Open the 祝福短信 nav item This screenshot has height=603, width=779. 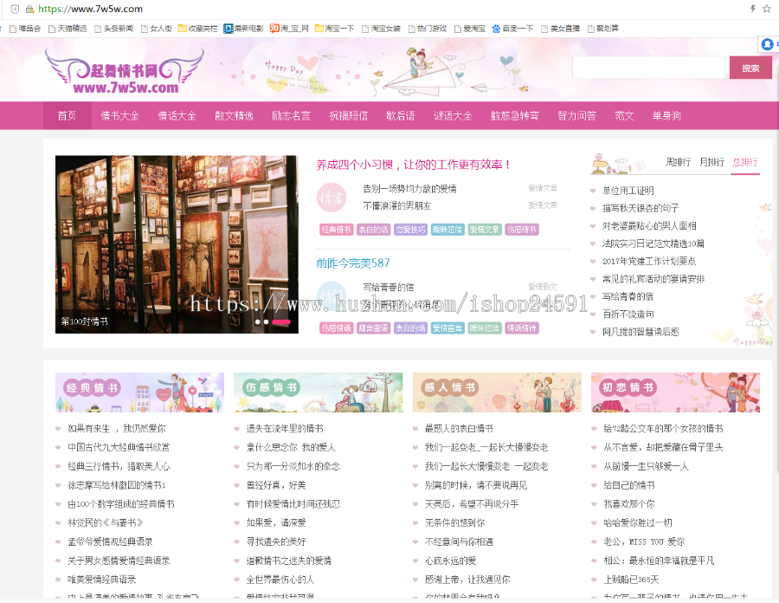[x=348, y=116]
